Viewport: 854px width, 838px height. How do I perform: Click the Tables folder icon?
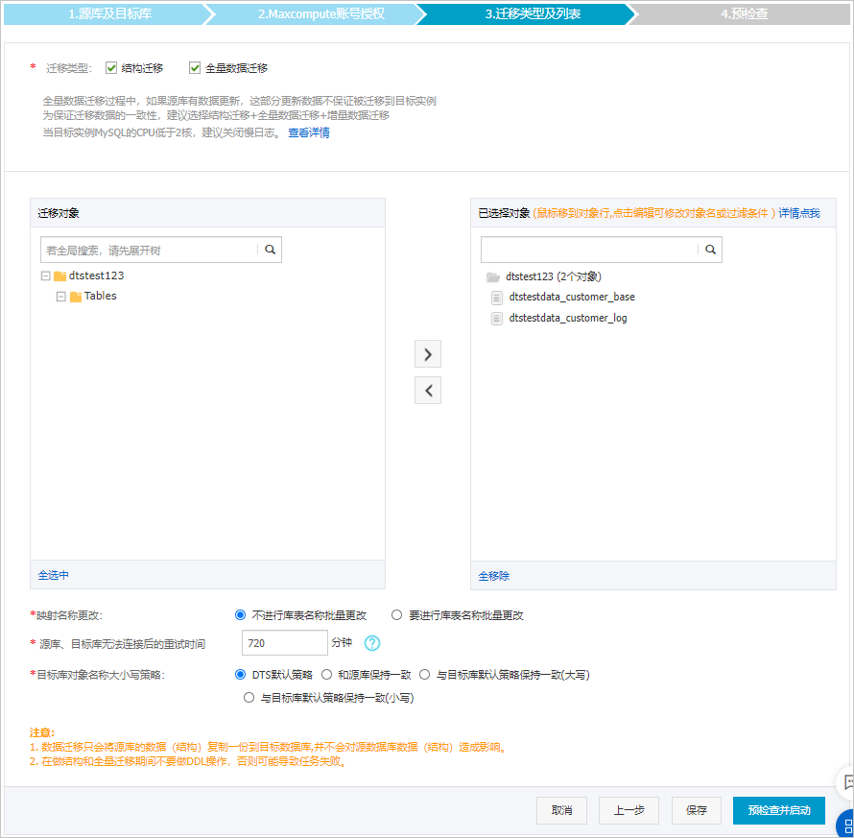[76, 297]
